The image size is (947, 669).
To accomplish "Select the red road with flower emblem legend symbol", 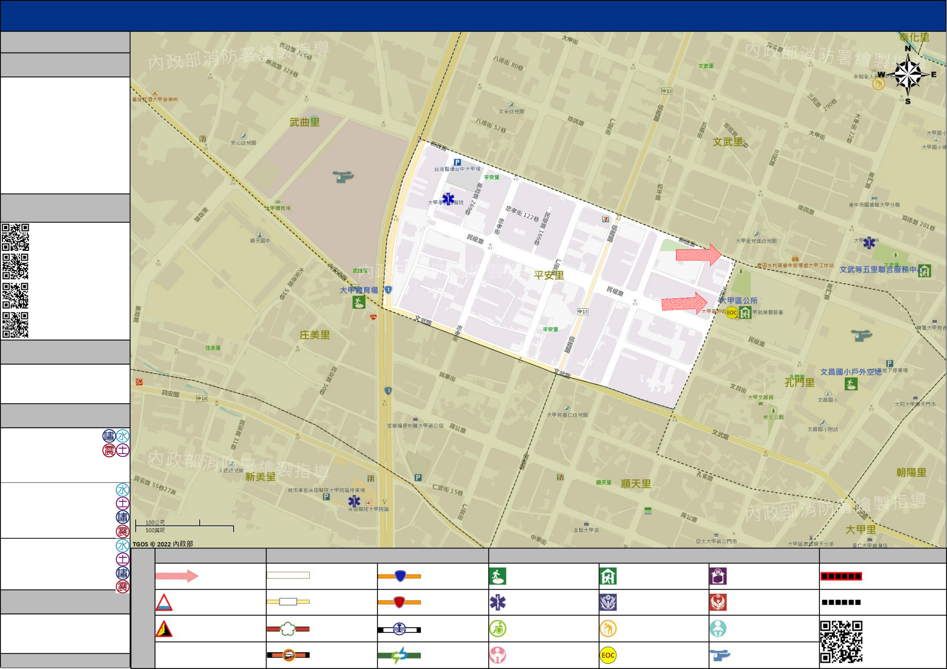I will click(x=288, y=629).
